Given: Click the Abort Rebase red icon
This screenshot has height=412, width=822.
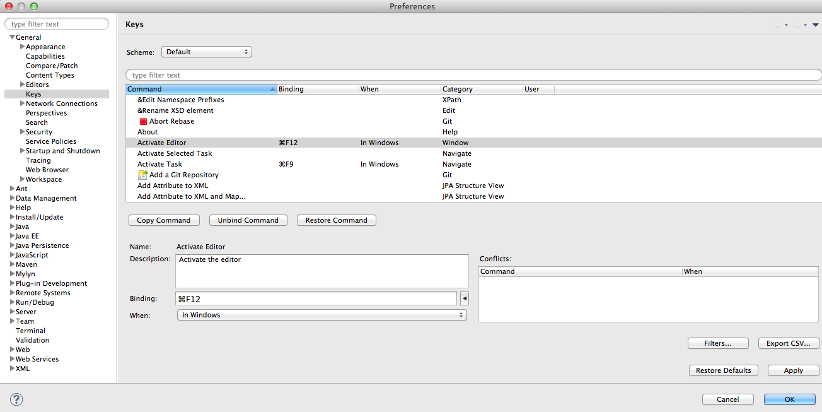Looking at the screenshot, I should point(143,122).
